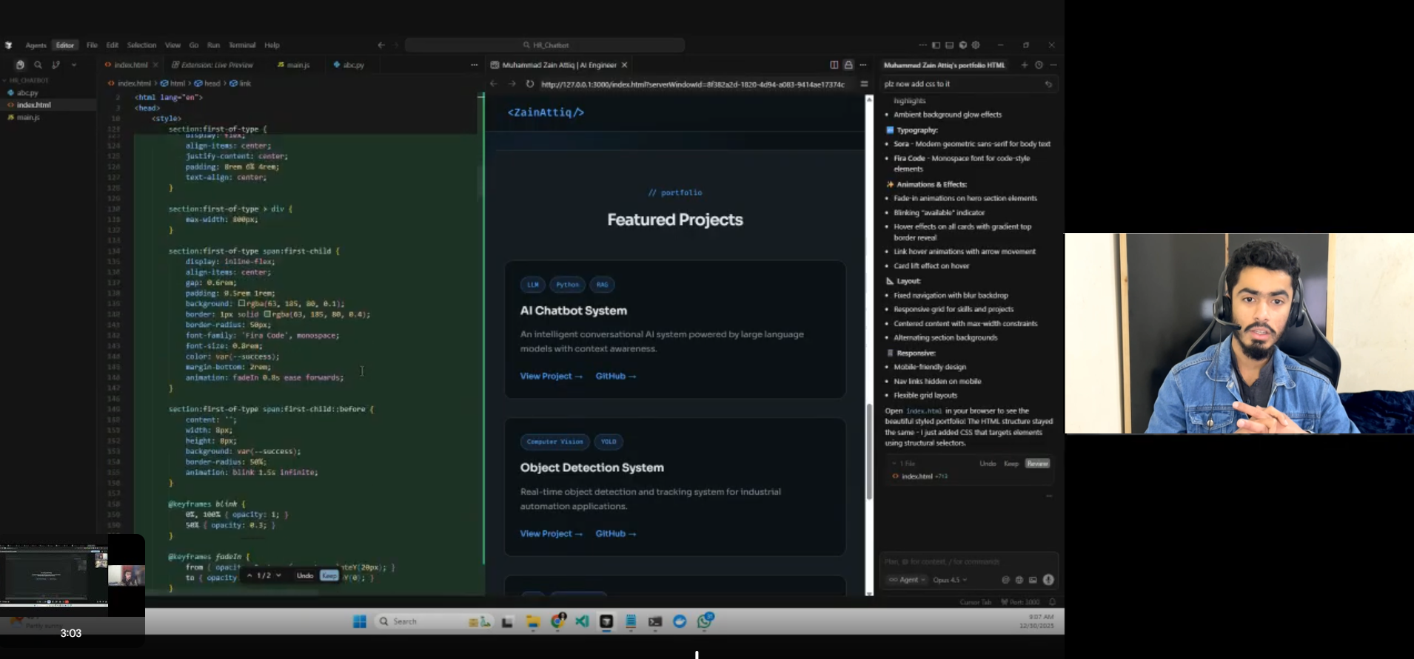Click preview page vertical scrollbar
The height and width of the screenshot is (659, 1414).
click(x=869, y=451)
